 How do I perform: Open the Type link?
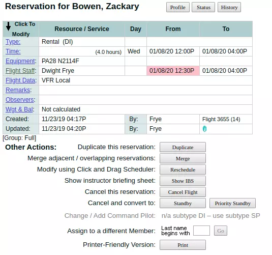tap(13, 42)
